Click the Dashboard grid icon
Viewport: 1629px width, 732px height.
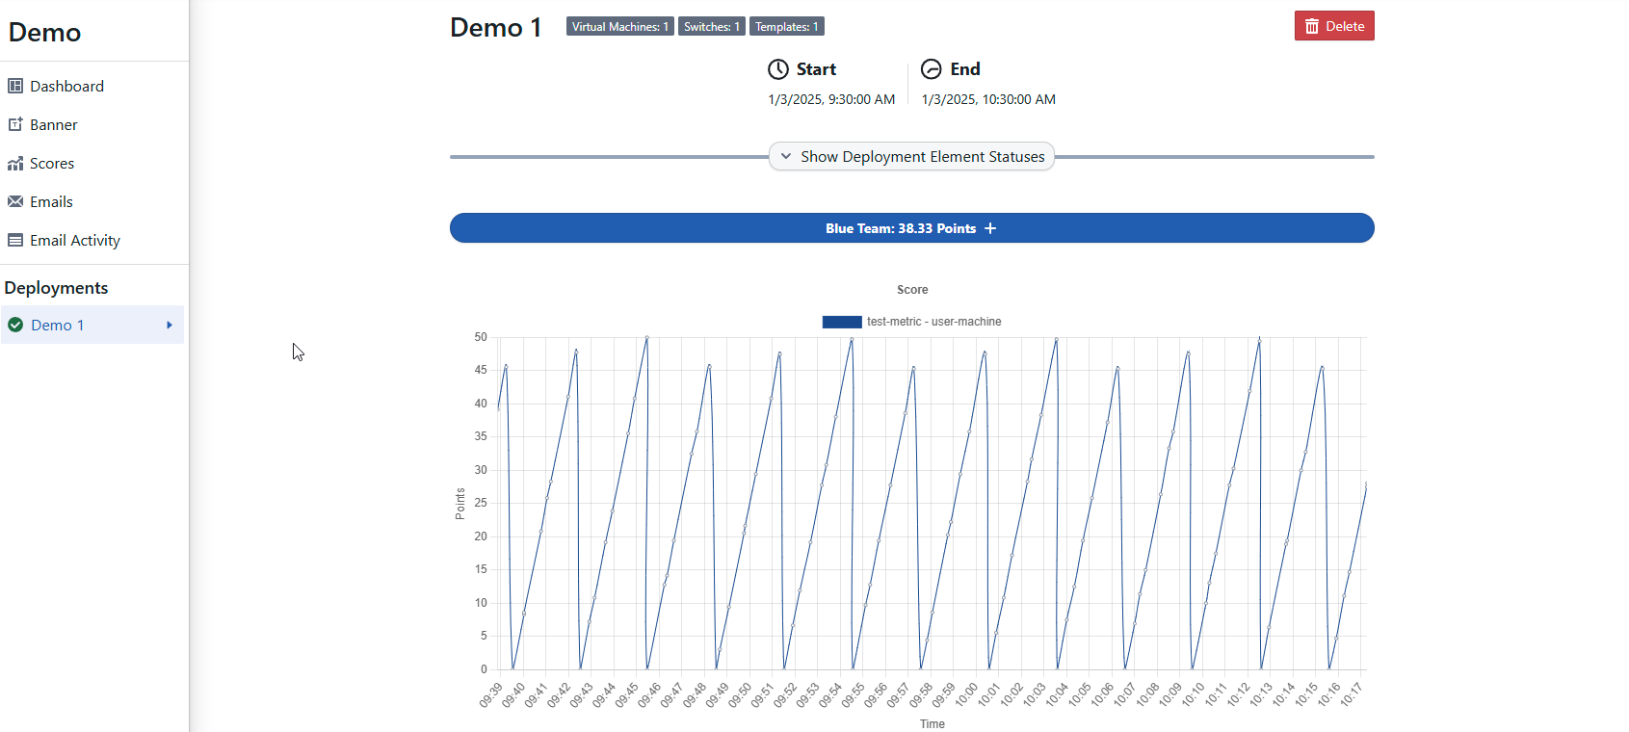(x=15, y=86)
